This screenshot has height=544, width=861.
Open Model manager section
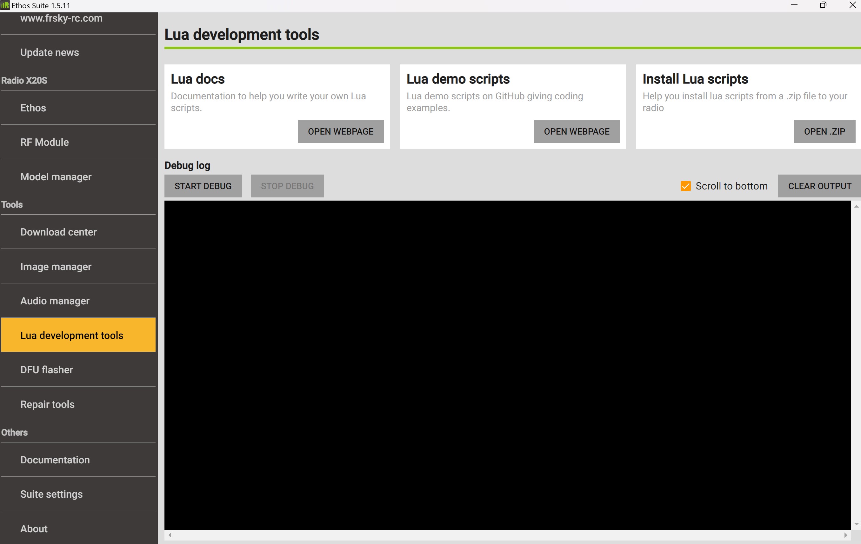tap(56, 176)
